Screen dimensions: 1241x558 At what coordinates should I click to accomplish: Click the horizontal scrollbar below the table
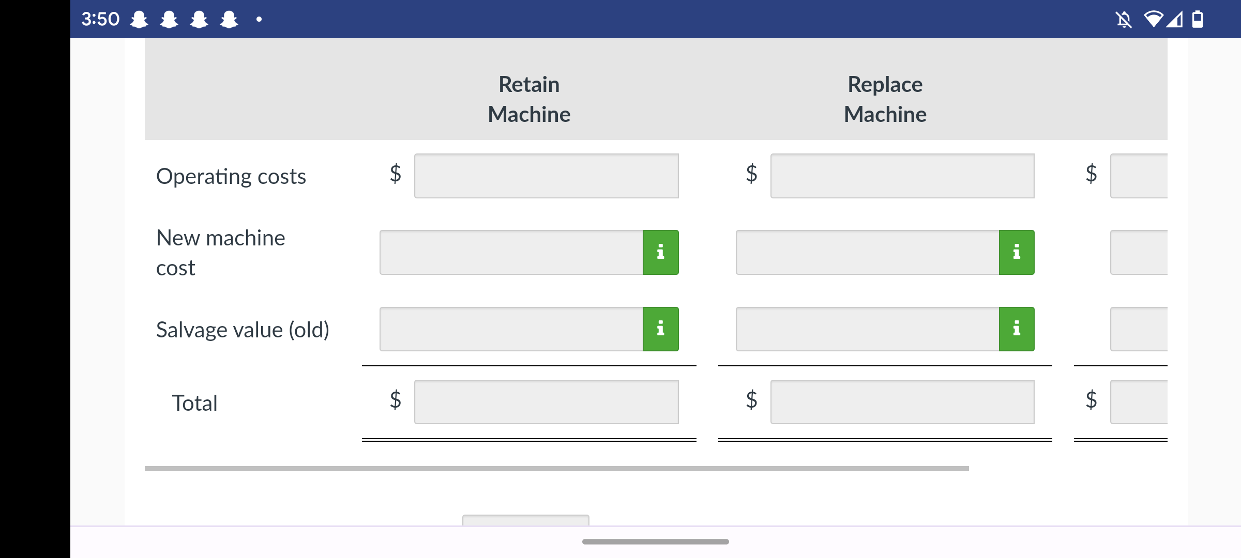pos(556,468)
